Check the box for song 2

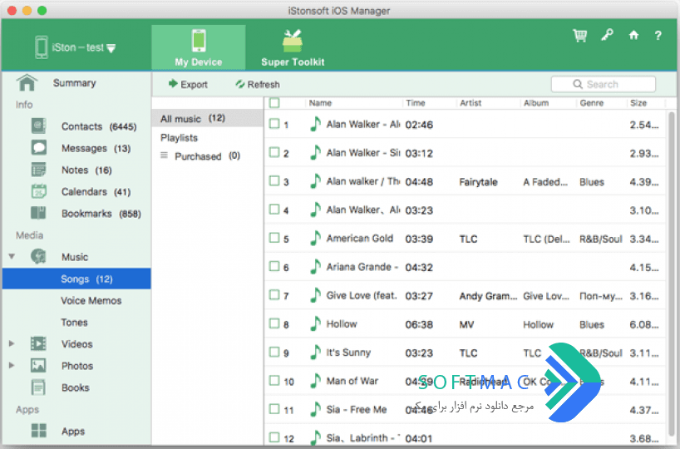[274, 152]
